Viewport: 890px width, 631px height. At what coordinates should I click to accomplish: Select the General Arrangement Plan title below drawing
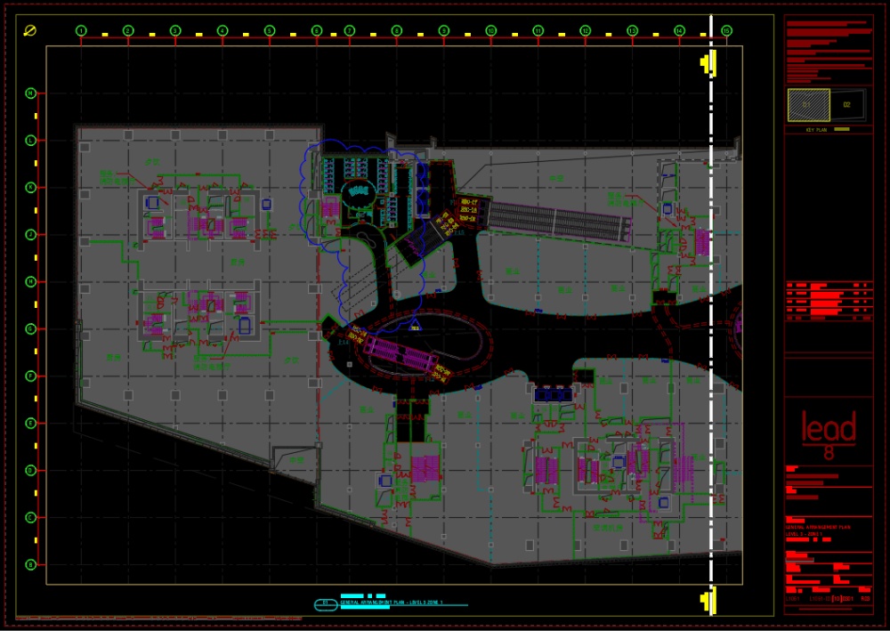pos(392,603)
